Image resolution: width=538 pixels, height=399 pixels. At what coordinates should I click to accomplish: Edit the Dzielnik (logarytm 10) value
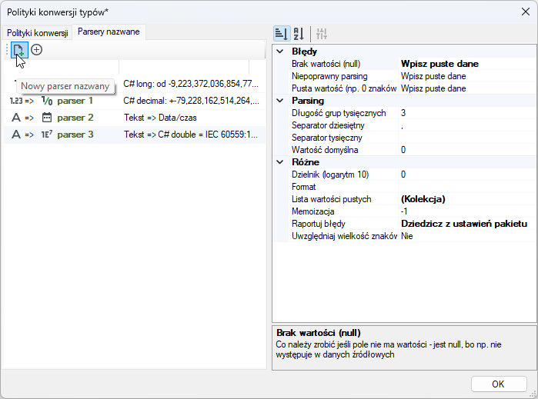pyautogui.click(x=467, y=175)
